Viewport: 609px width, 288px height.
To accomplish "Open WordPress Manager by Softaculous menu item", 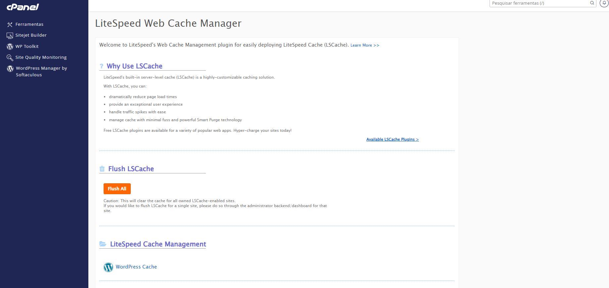I will pos(41,71).
